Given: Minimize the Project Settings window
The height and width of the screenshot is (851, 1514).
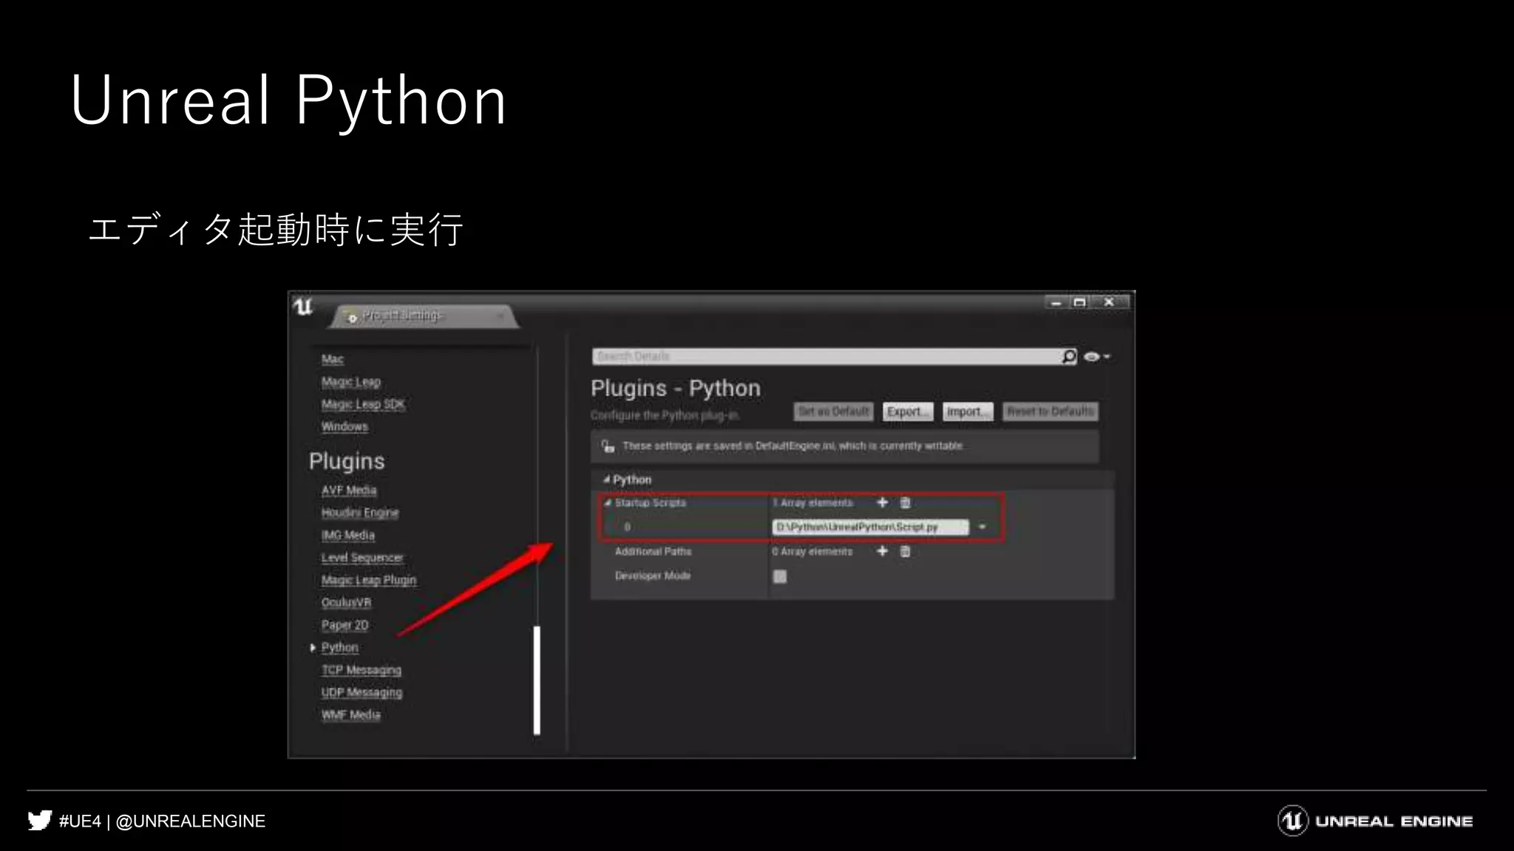Looking at the screenshot, I should tap(1056, 302).
